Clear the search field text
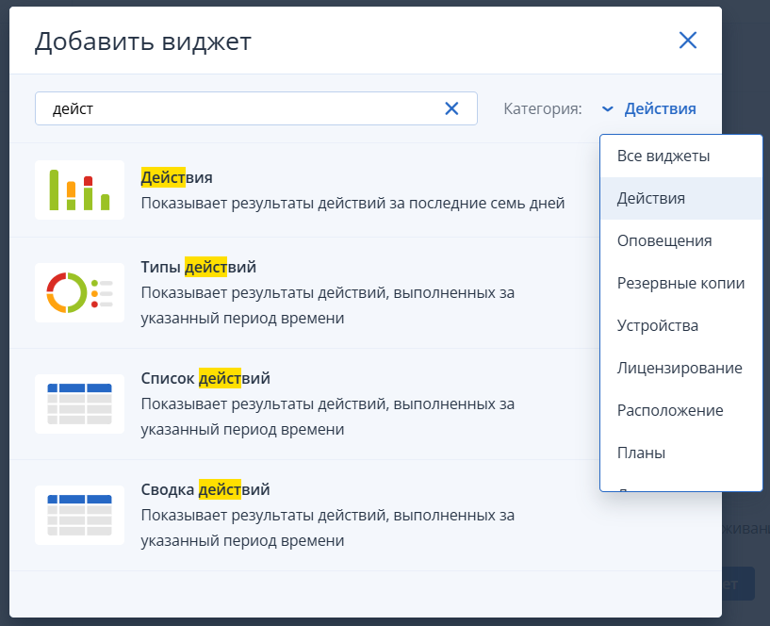 (451, 108)
